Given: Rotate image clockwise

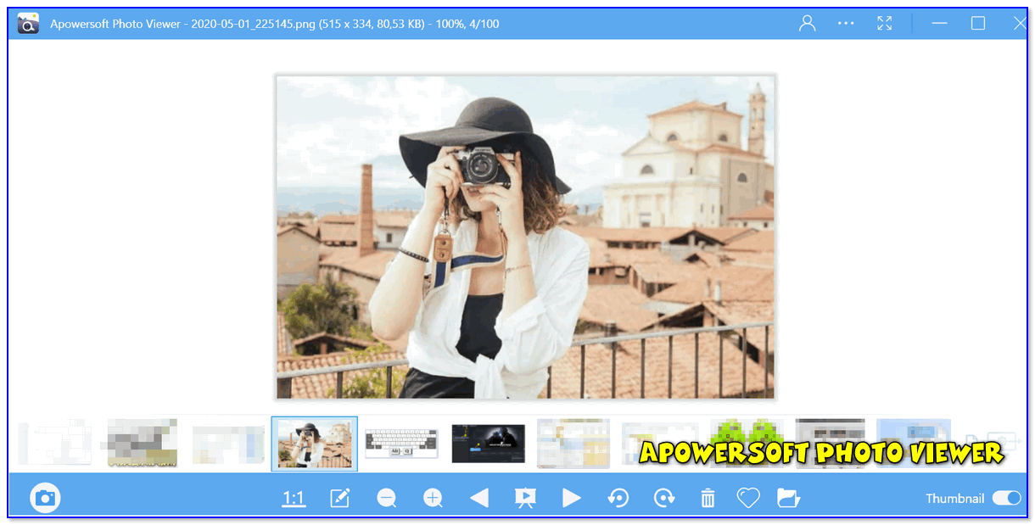Looking at the screenshot, I should 664,499.
